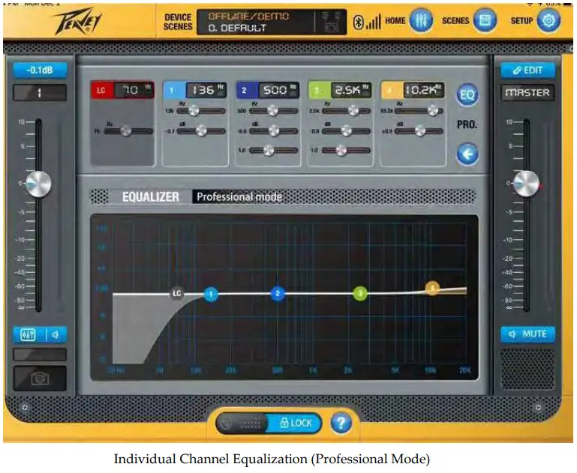Viewport: 577px width, 473px height.
Task: Open help with the question mark icon
Action: 341,423
